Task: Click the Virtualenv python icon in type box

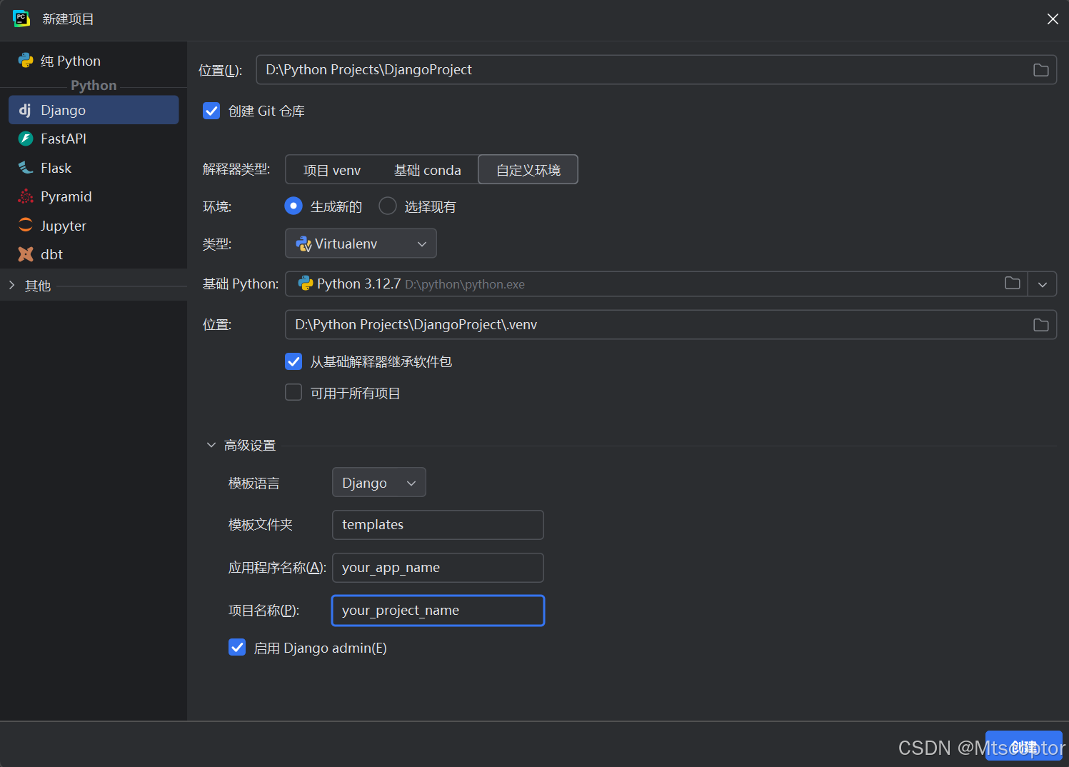Action: (x=303, y=244)
